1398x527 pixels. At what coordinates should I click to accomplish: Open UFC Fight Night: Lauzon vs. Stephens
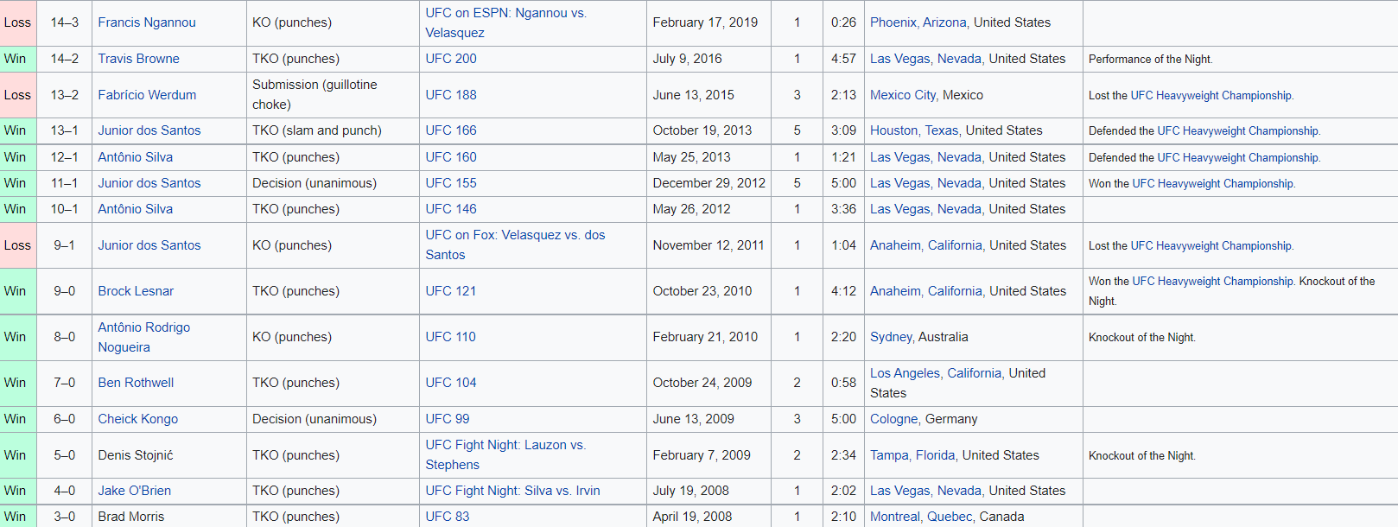tap(505, 455)
